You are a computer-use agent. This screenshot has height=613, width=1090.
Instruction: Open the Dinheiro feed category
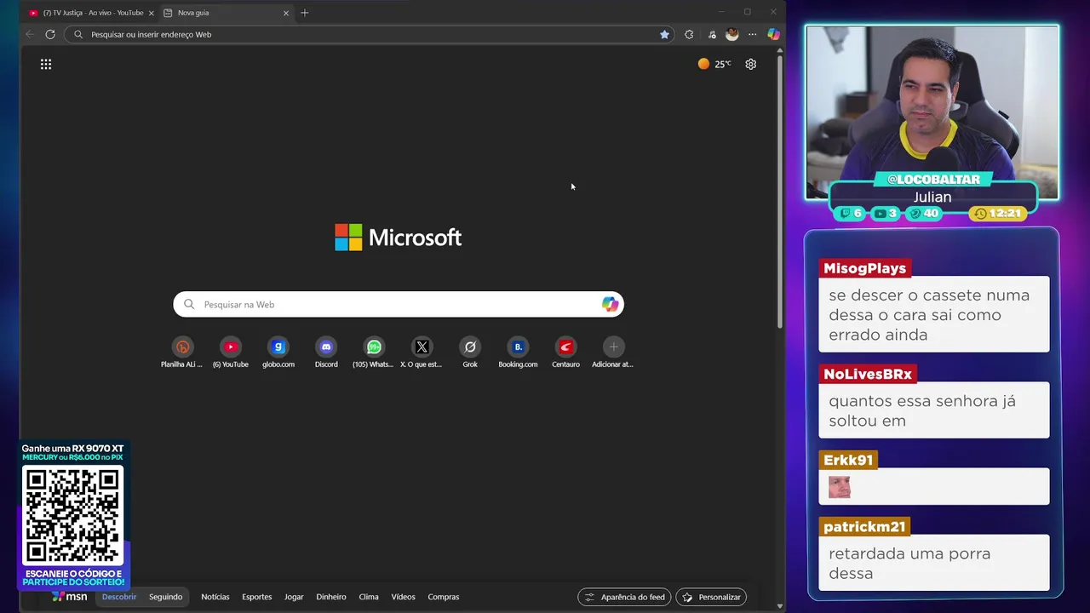coord(331,597)
